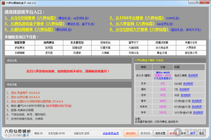Click 自动购买 link for 月卡

(186, 95)
